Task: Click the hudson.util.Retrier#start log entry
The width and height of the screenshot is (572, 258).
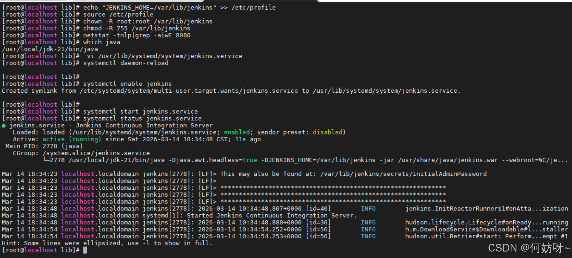Action: coord(285,236)
